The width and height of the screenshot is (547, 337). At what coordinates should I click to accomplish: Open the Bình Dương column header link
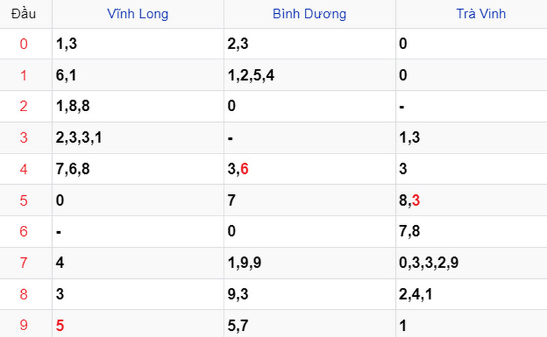310,14
